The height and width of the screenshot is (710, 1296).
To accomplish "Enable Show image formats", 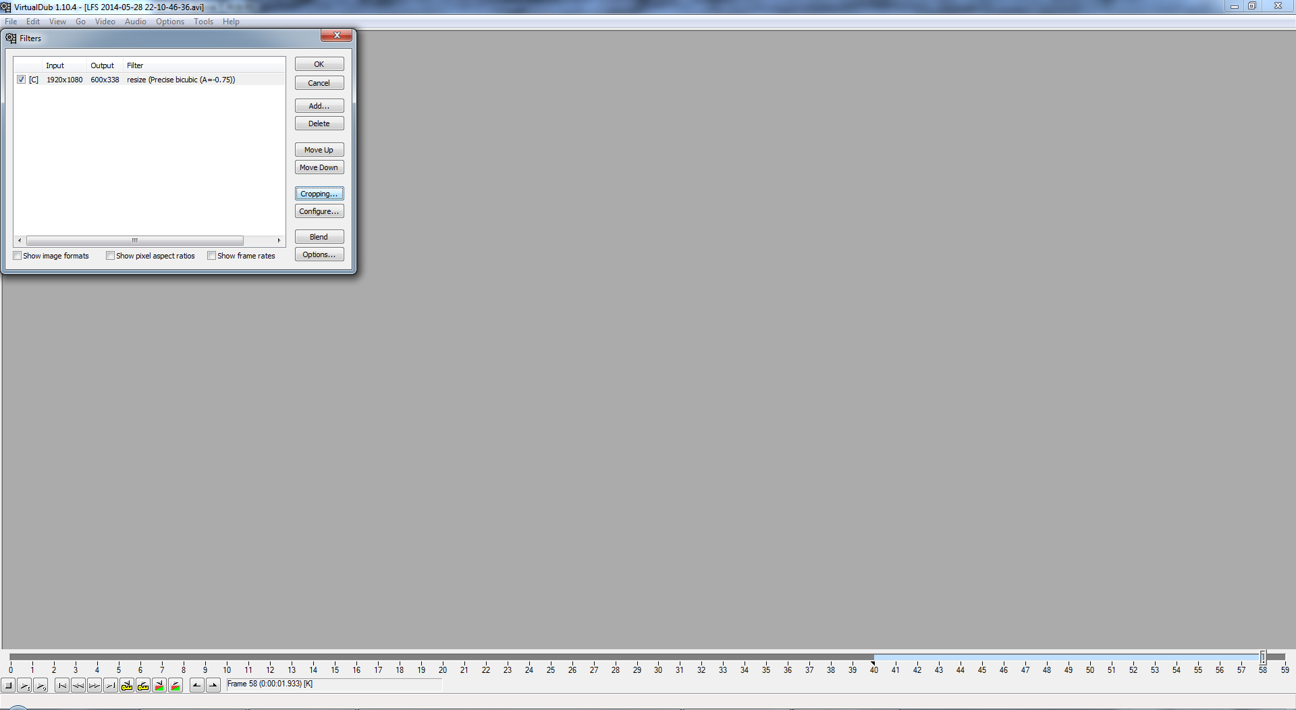I will pyautogui.click(x=18, y=256).
